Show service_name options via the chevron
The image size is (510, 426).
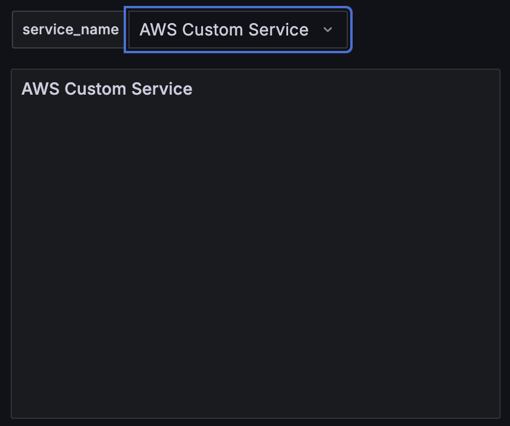pos(328,30)
